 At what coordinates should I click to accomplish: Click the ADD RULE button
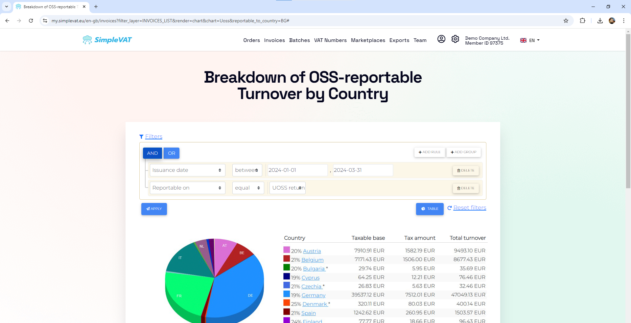430,152
